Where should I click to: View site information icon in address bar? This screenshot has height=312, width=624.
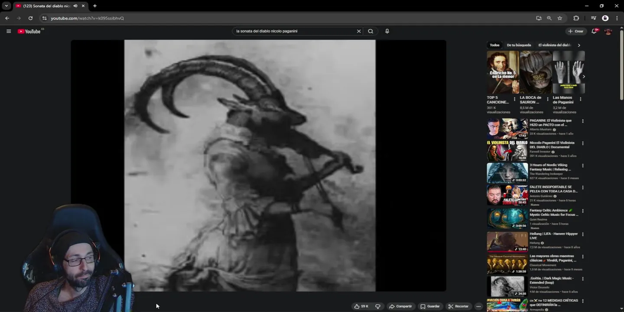pos(44,18)
